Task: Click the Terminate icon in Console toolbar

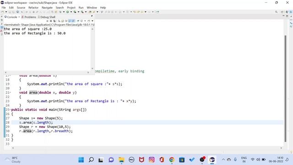Action: pos(47,21)
